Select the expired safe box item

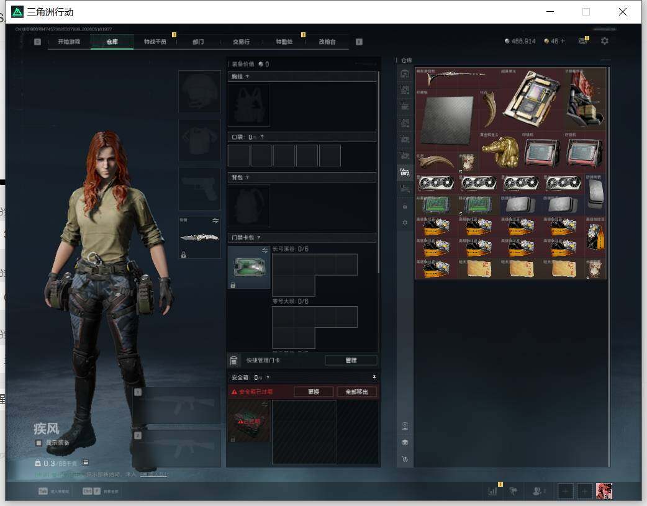click(249, 421)
